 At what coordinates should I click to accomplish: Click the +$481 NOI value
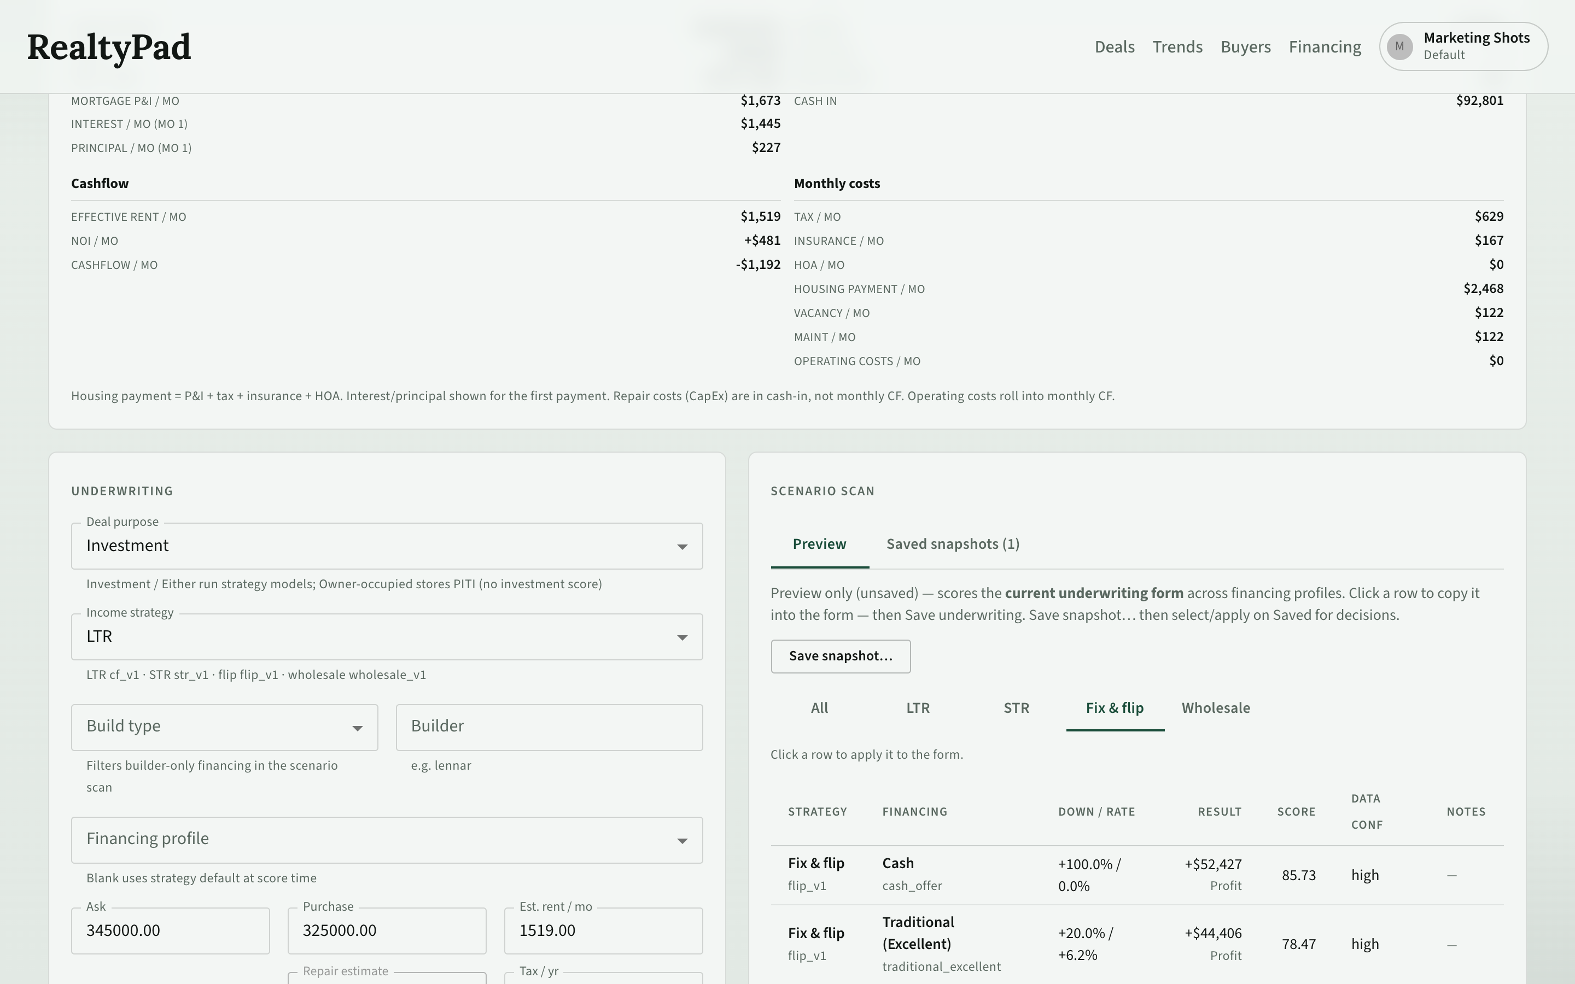[762, 241]
